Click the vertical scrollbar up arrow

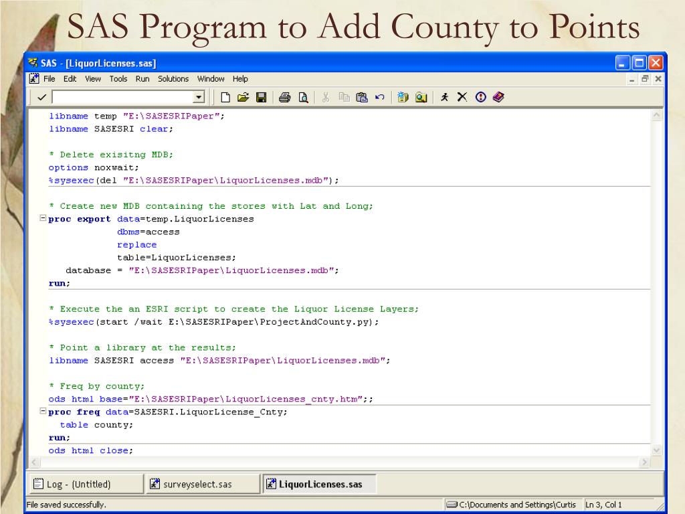pos(657,116)
